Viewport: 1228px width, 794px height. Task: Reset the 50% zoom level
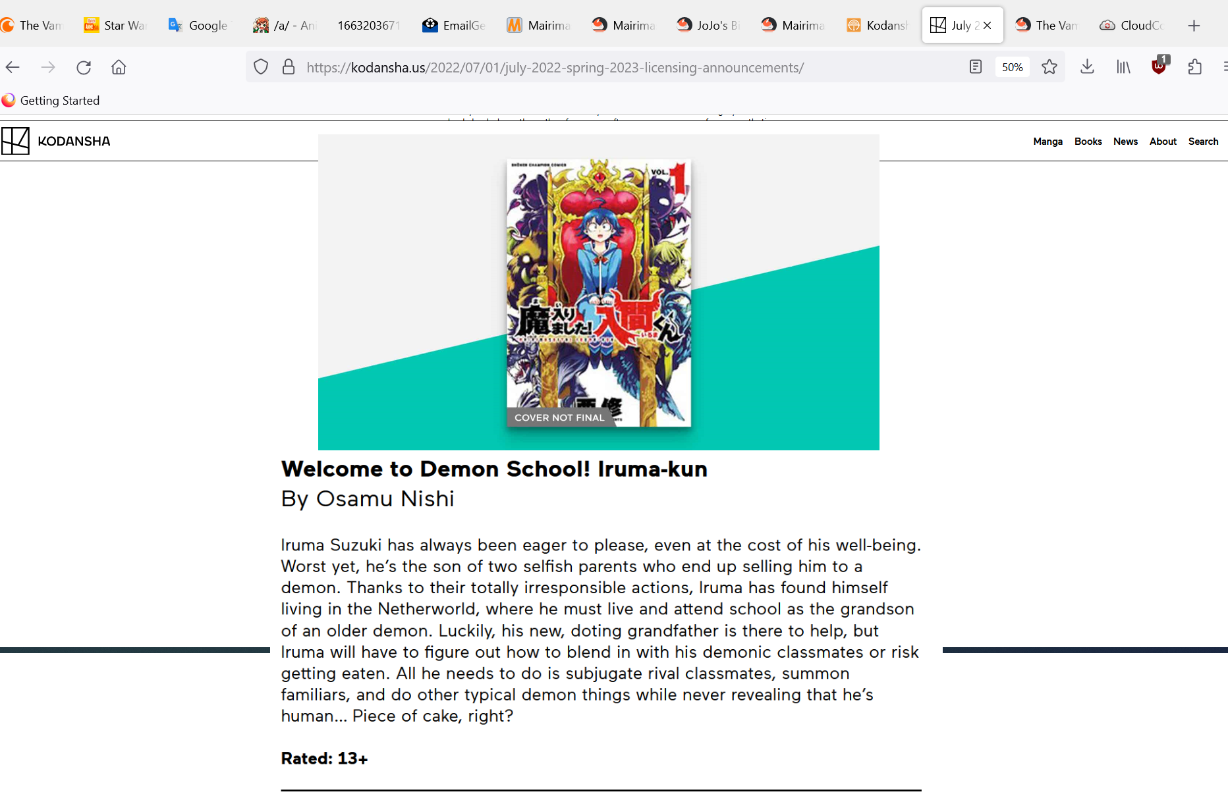tap(1012, 67)
